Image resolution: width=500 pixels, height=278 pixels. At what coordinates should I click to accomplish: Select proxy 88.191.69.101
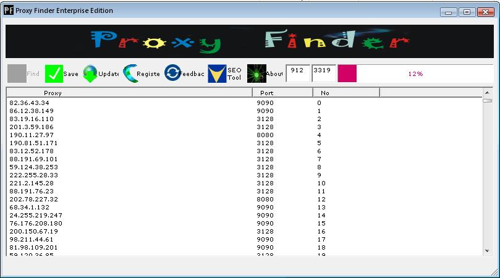coord(33,159)
